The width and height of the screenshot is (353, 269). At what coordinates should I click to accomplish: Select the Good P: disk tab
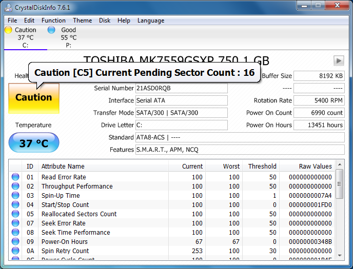coord(68,37)
